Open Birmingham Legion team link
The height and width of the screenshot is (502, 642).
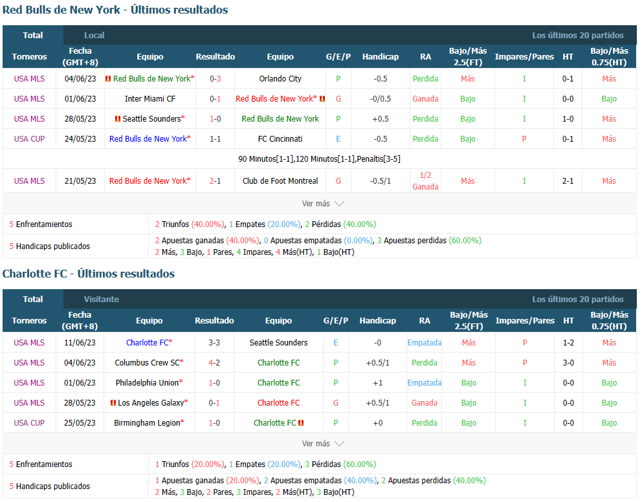(x=147, y=422)
